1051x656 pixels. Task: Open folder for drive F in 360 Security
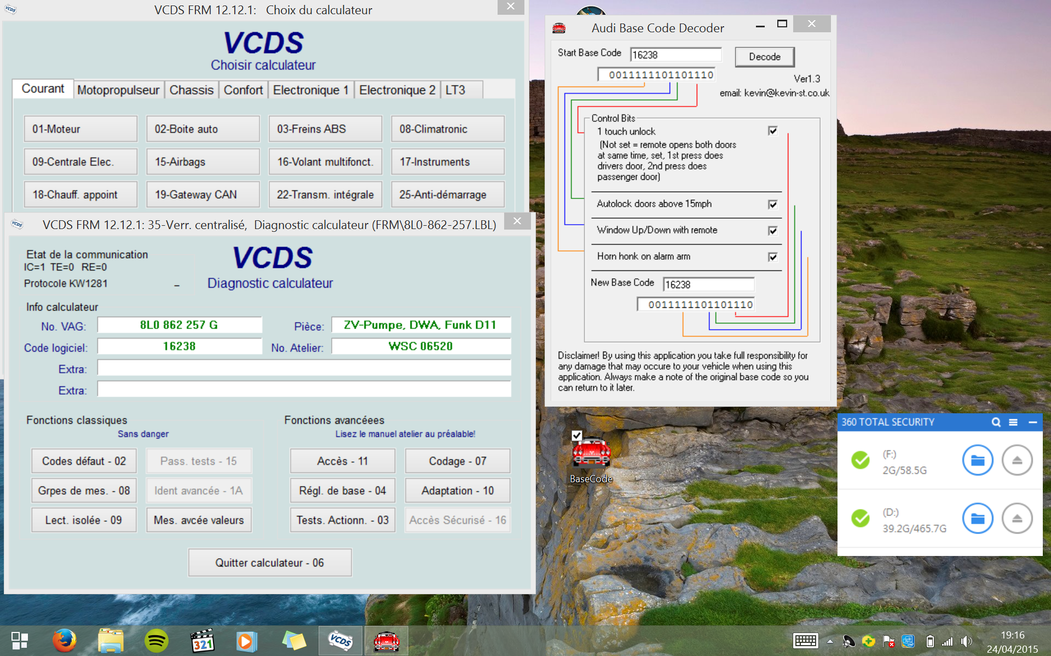coord(977,460)
